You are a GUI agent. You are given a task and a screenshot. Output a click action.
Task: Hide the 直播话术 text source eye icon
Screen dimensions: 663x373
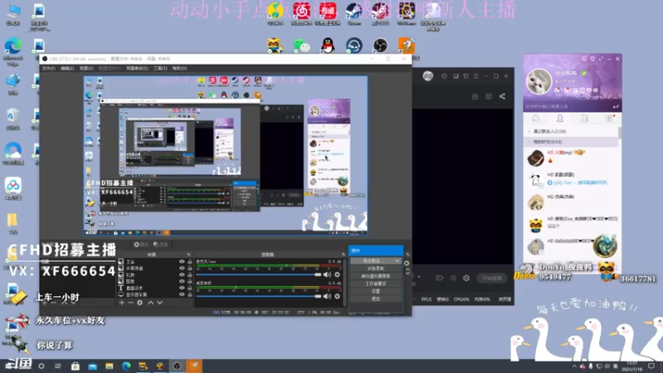(181, 288)
